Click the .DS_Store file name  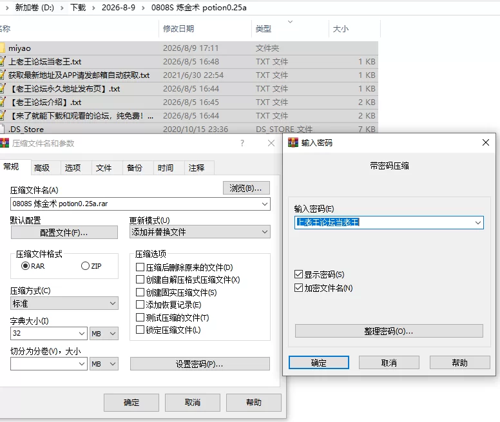click(26, 129)
